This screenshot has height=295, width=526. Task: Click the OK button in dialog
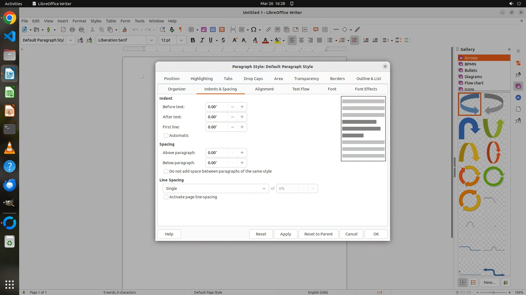[x=376, y=234]
